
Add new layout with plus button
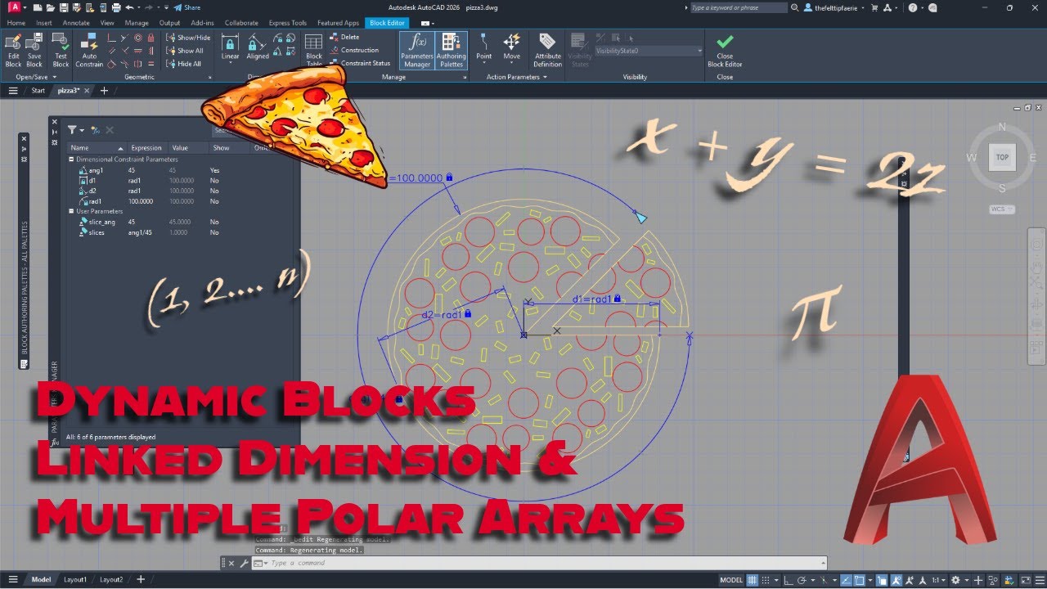(141, 579)
